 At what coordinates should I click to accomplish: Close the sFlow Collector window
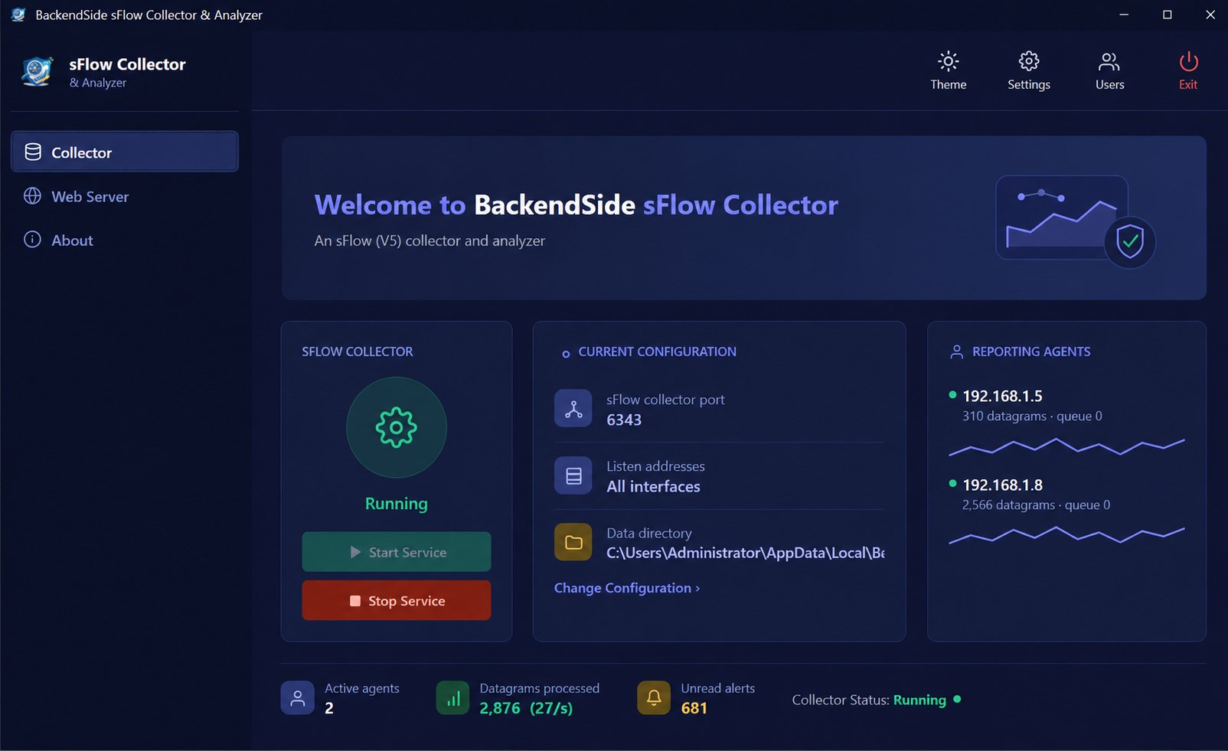pyautogui.click(x=1210, y=15)
